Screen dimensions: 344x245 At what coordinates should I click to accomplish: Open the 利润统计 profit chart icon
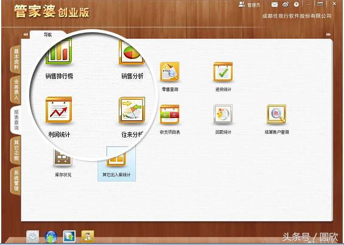pos(59,109)
